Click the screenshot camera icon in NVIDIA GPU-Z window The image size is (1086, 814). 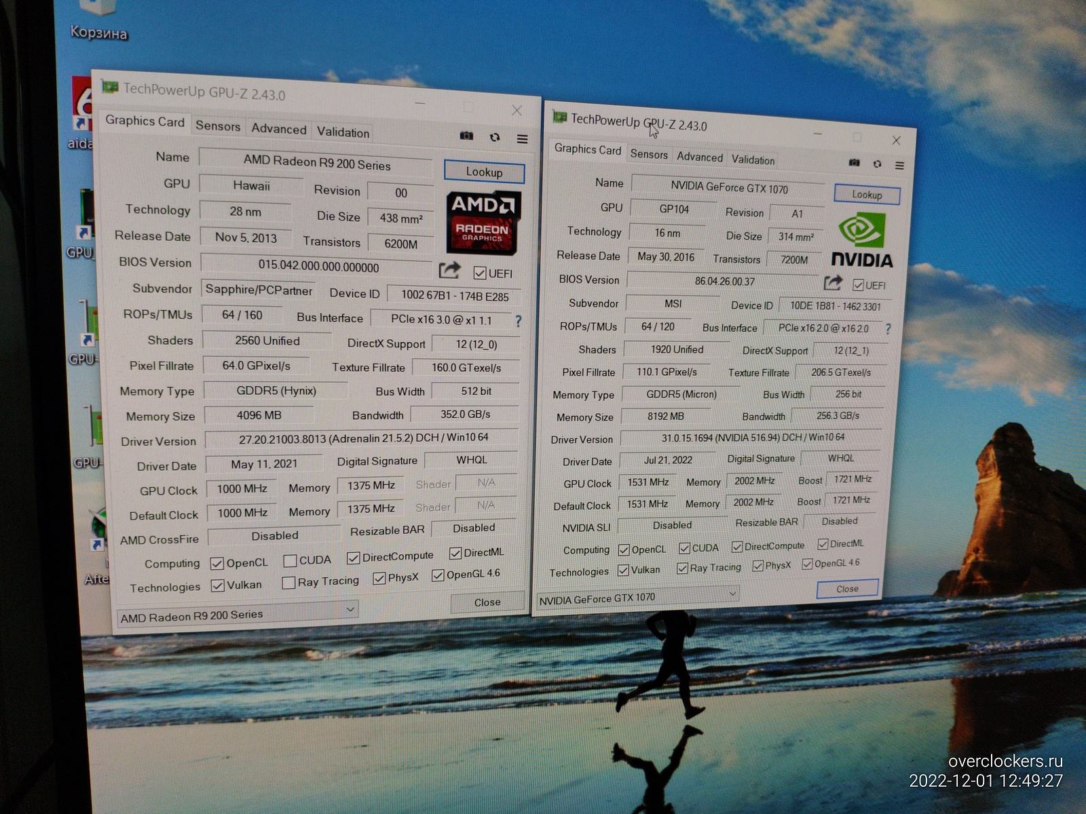coord(854,163)
